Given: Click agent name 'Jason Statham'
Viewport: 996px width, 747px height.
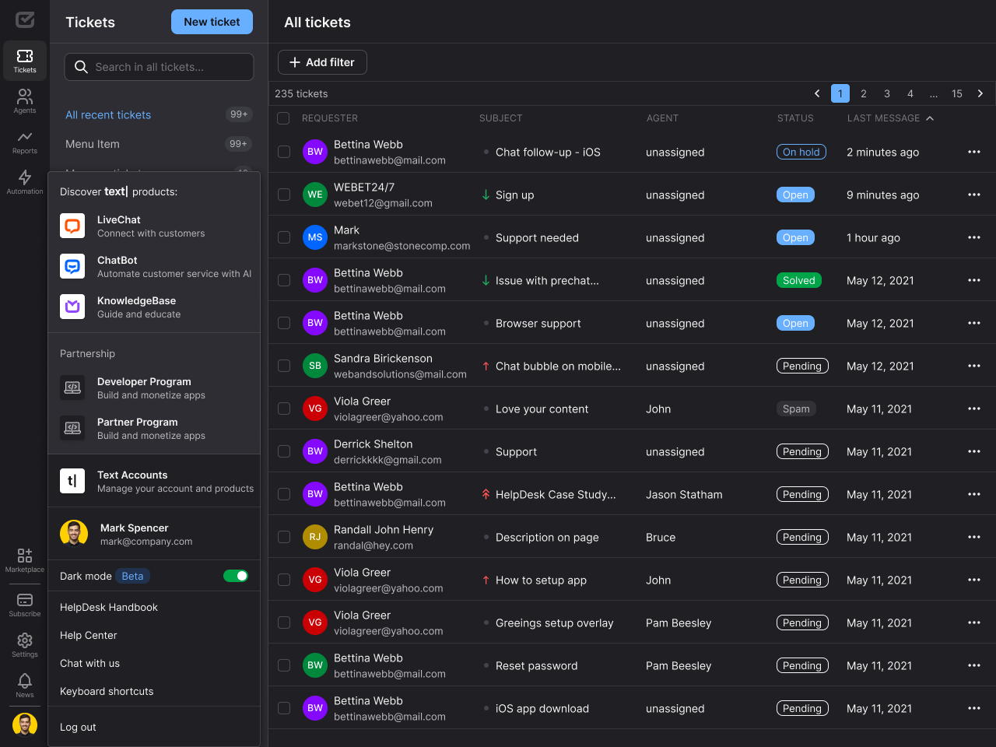Looking at the screenshot, I should click(684, 494).
